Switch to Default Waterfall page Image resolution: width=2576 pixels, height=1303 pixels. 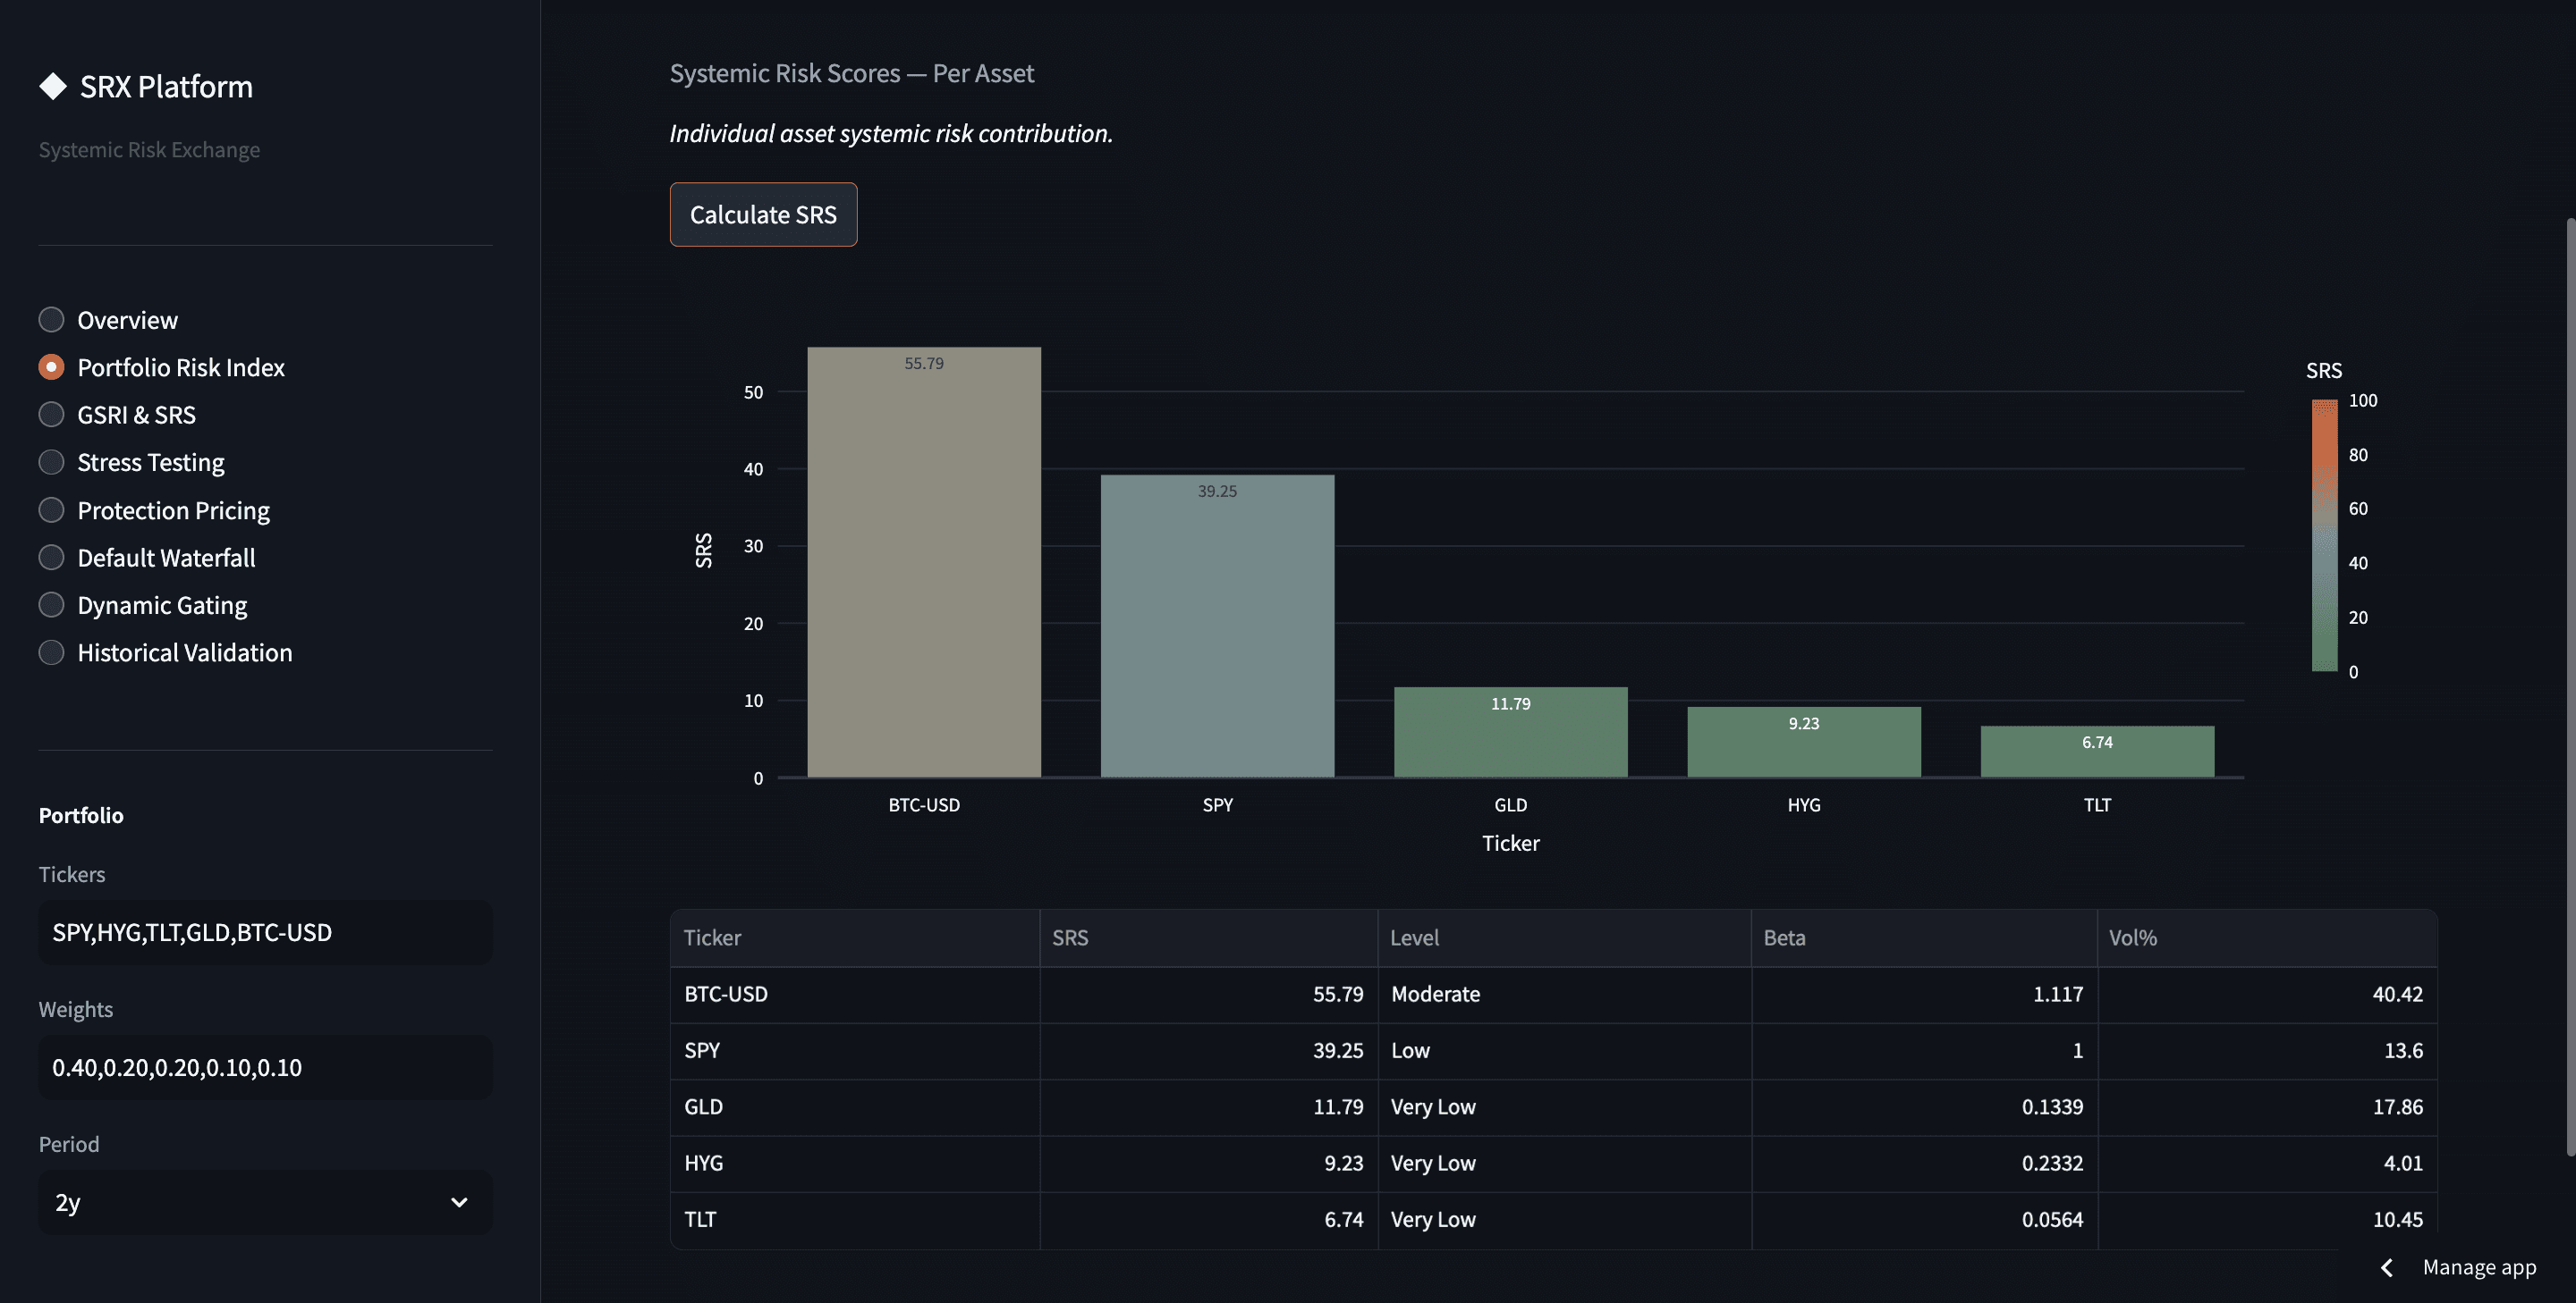click(166, 558)
